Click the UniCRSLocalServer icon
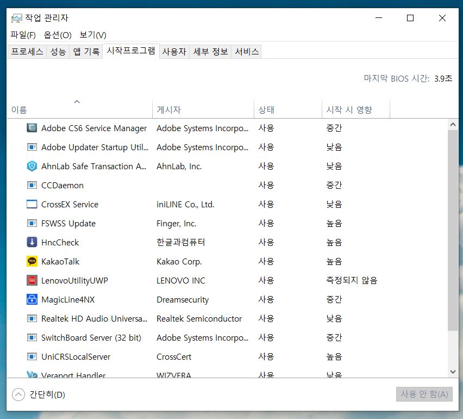The height and width of the screenshot is (419, 463). pyautogui.click(x=32, y=356)
